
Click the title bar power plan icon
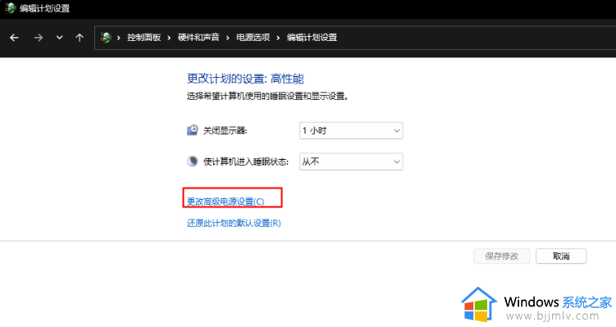[10, 8]
